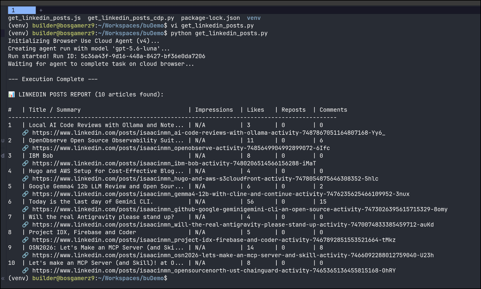Open the gemma4-12b-with-cline LinkedIn post URL
The image size is (481, 289).
tap(221, 194)
